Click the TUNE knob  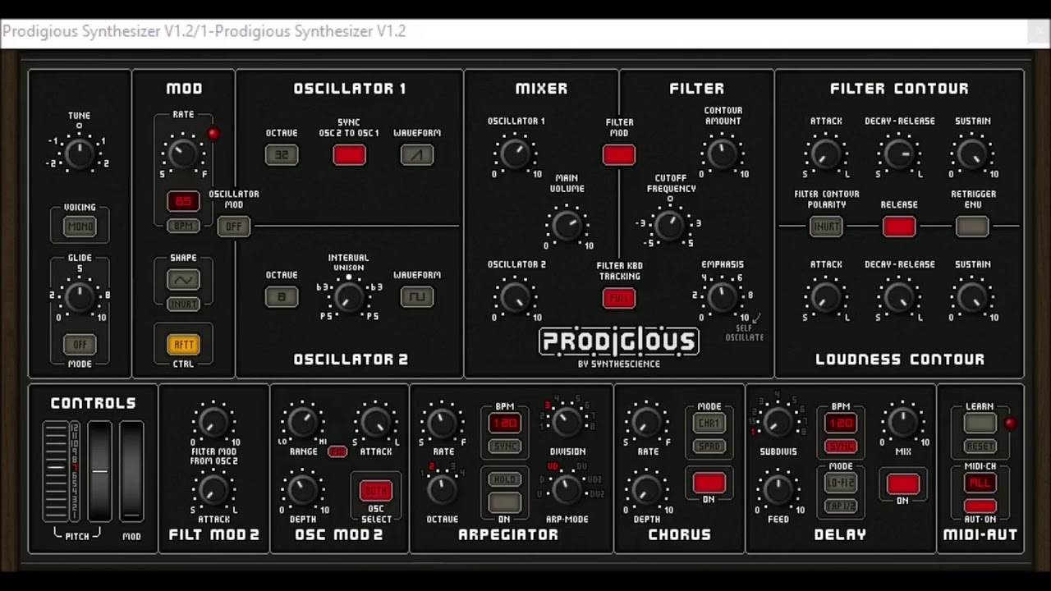79,153
